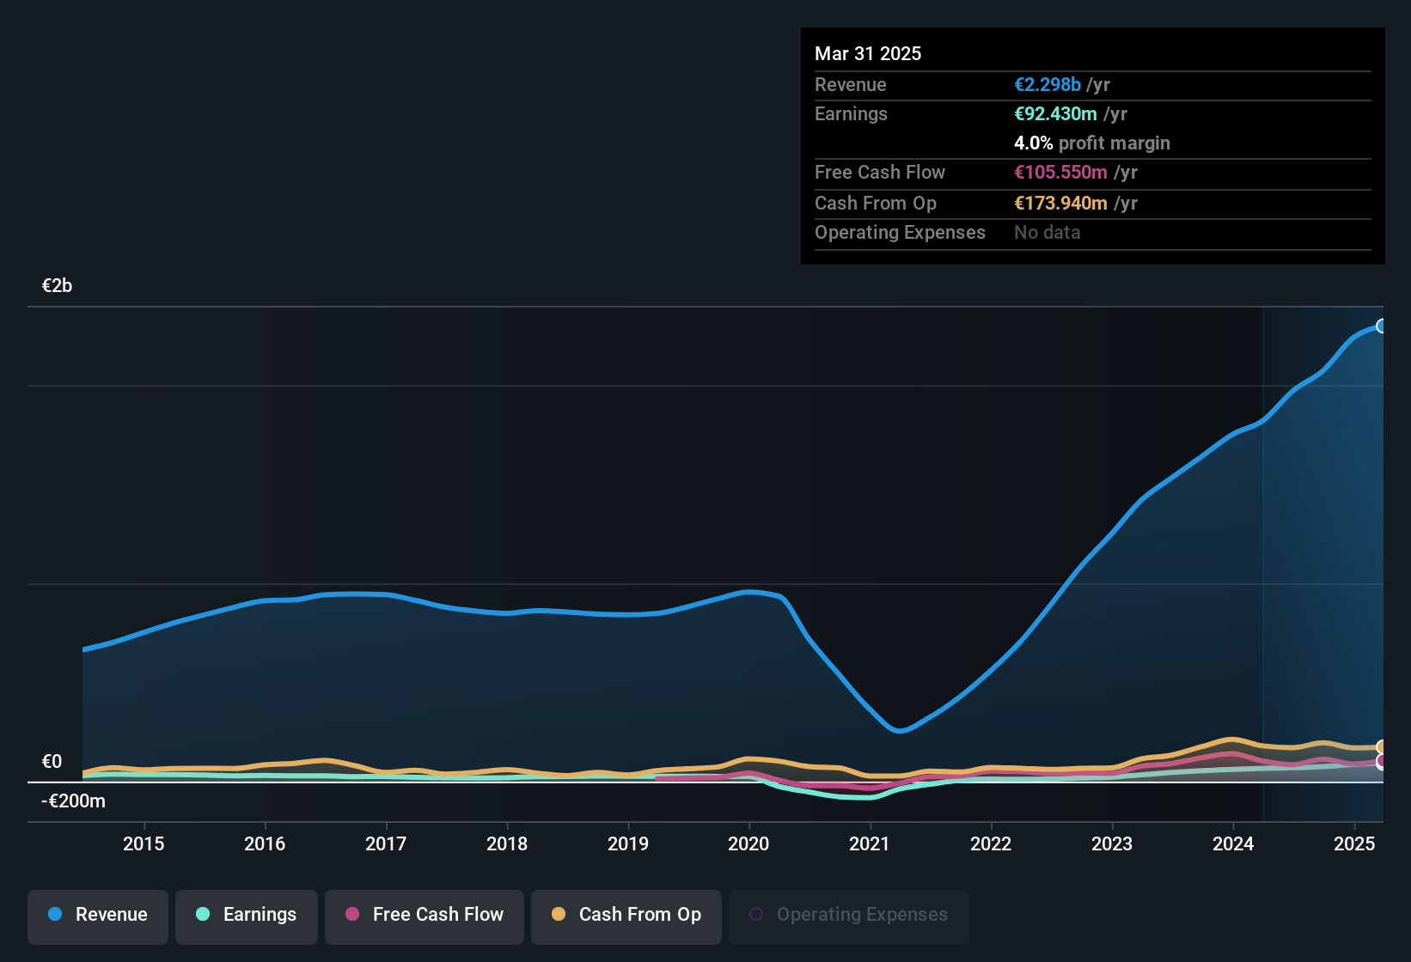The height and width of the screenshot is (962, 1411).
Task: Click the Operating Expenses label in tooltip
Action: [x=900, y=233]
